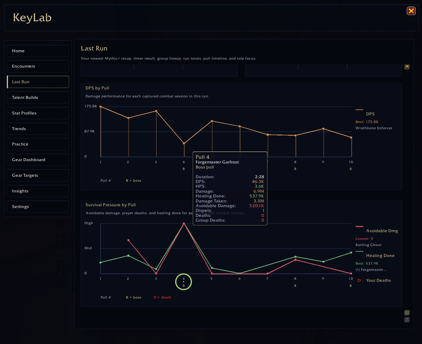
Task: Select pull 9 point on DPS line
Action: coord(323,129)
